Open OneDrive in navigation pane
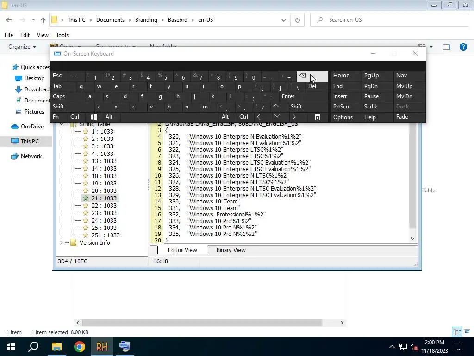 (32, 127)
